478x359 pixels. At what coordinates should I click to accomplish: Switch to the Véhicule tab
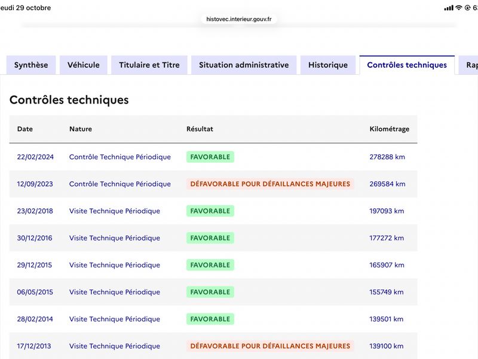coord(84,65)
